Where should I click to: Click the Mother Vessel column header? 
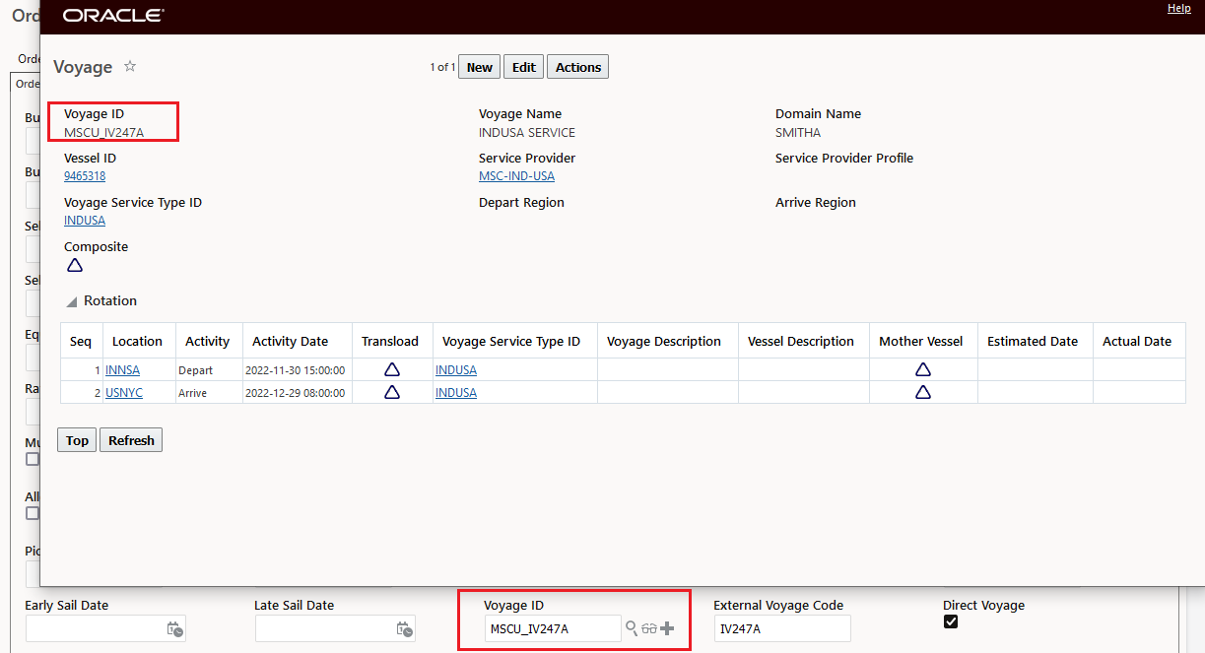(x=921, y=341)
